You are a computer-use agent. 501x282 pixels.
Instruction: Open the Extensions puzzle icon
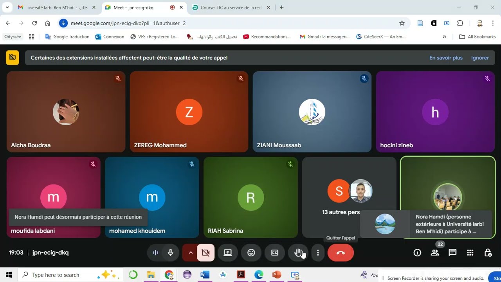point(460,23)
